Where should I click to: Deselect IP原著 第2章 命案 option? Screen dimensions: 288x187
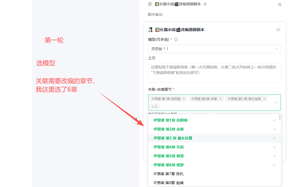(215, 129)
